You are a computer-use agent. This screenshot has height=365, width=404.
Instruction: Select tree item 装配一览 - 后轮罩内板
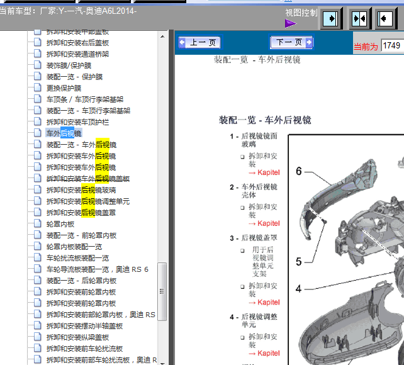81,281
